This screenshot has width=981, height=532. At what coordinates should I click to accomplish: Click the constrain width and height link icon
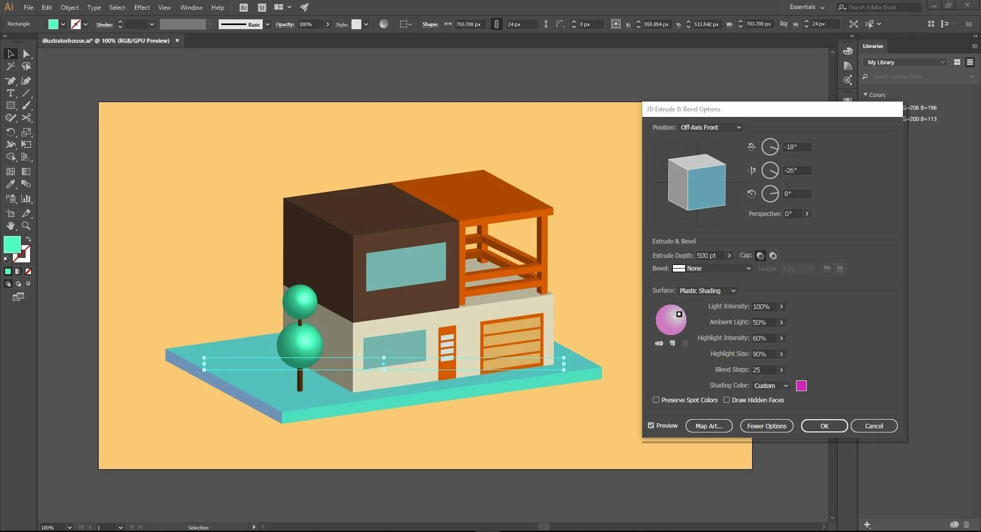(x=783, y=24)
